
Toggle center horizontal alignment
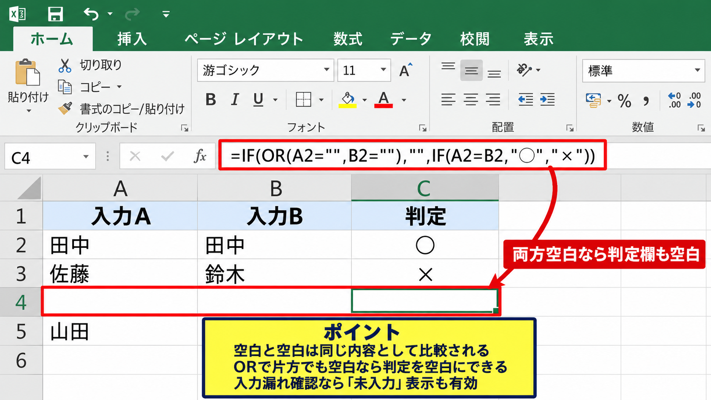471,100
